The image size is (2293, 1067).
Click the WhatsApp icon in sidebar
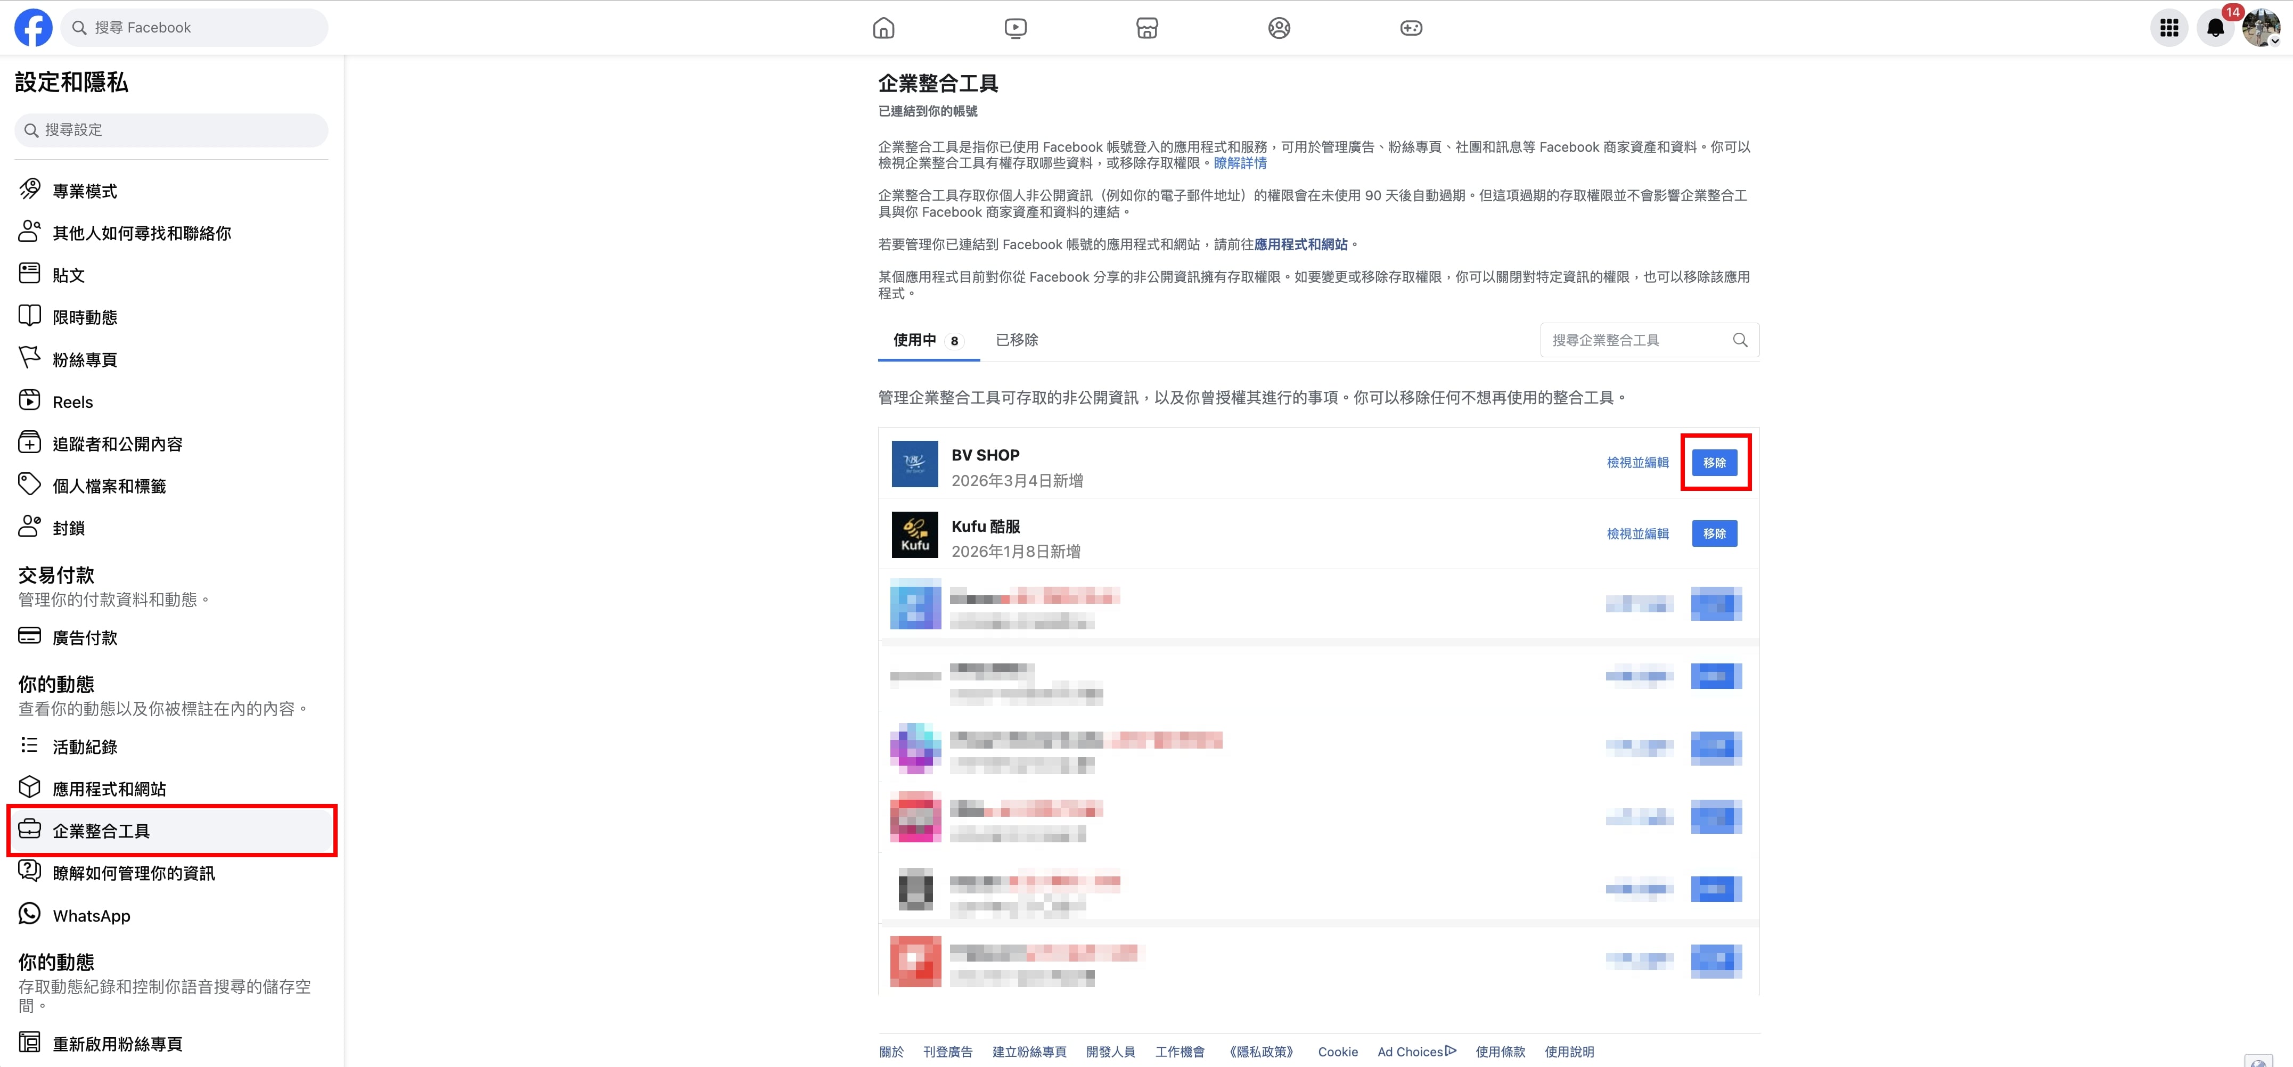pyautogui.click(x=29, y=913)
